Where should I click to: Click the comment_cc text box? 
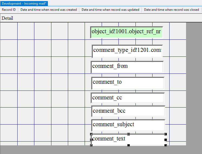tap(127, 98)
